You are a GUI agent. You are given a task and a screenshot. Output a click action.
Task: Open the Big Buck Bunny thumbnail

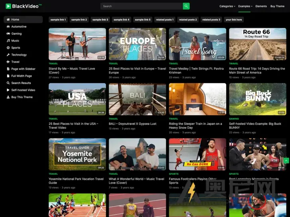[x=258, y=99]
